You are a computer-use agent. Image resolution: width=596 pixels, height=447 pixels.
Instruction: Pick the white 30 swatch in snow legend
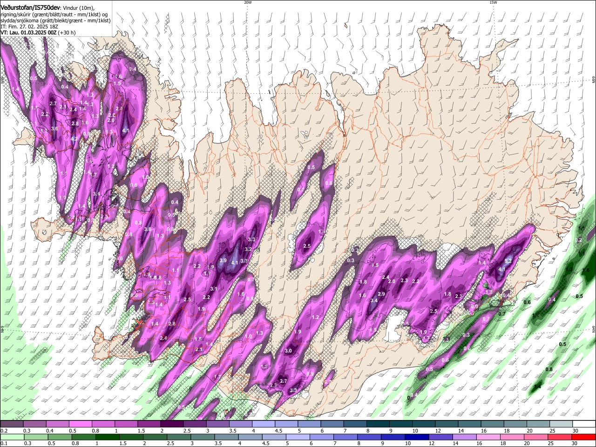(584, 424)
